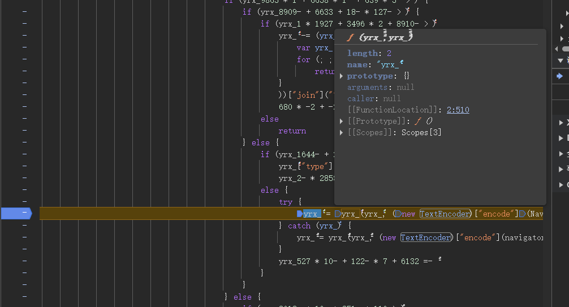The height and width of the screenshot is (307, 569).
Task: Toggle inline breakpoint after ["encode"] on paused line
Action: click(522, 214)
